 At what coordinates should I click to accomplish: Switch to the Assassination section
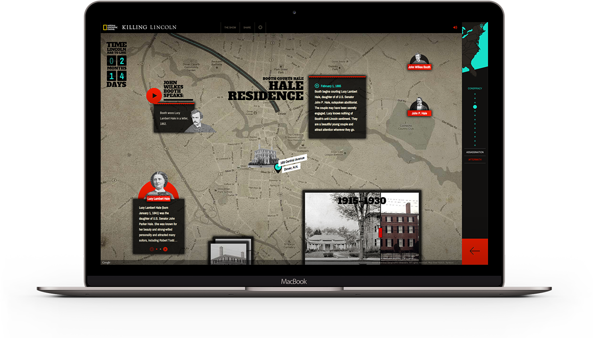475,152
